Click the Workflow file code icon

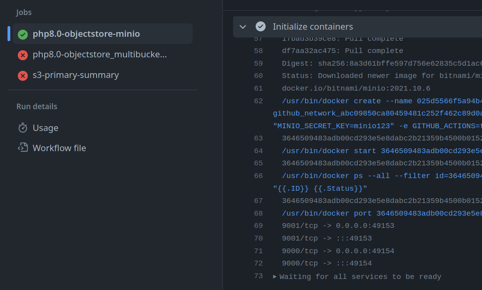(x=23, y=148)
